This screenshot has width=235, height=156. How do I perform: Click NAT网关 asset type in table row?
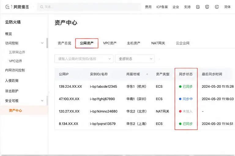point(162,111)
